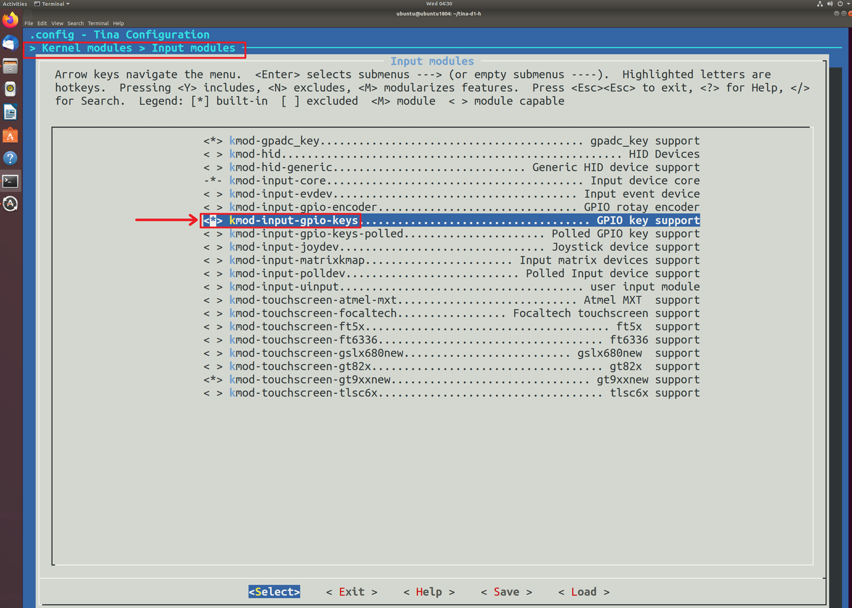Toggle kmod-hid-generic option
The image size is (852, 608).
pos(213,168)
